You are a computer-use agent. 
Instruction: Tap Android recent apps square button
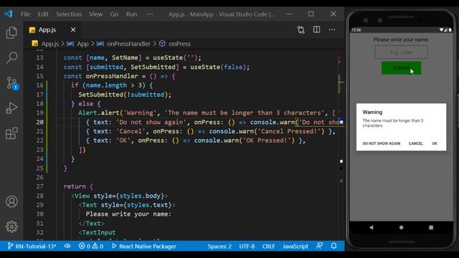tap(431, 227)
